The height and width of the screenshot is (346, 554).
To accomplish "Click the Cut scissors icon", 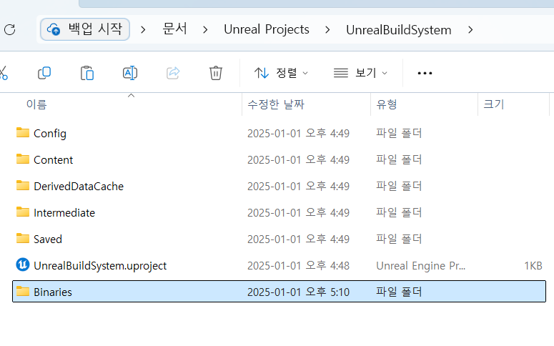I will tap(4, 73).
